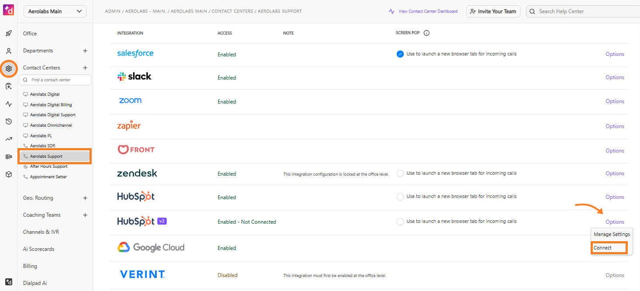The image size is (640, 291).
Task: Open Channels & IVR section
Action: [41, 232]
